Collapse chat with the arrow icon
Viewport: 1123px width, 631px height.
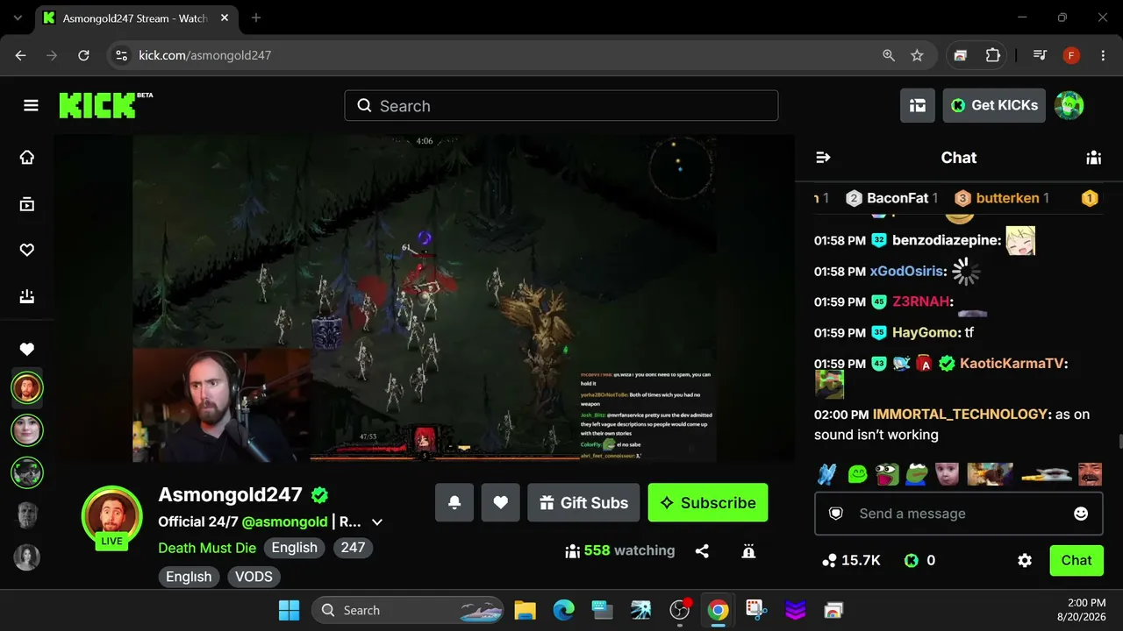(823, 158)
